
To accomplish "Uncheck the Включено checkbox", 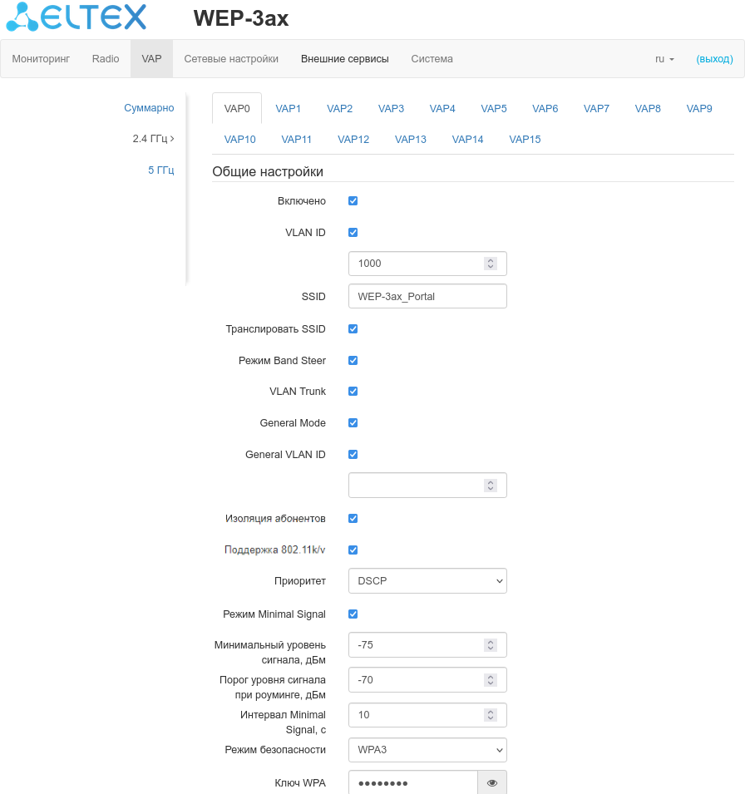I will (353, 201).
